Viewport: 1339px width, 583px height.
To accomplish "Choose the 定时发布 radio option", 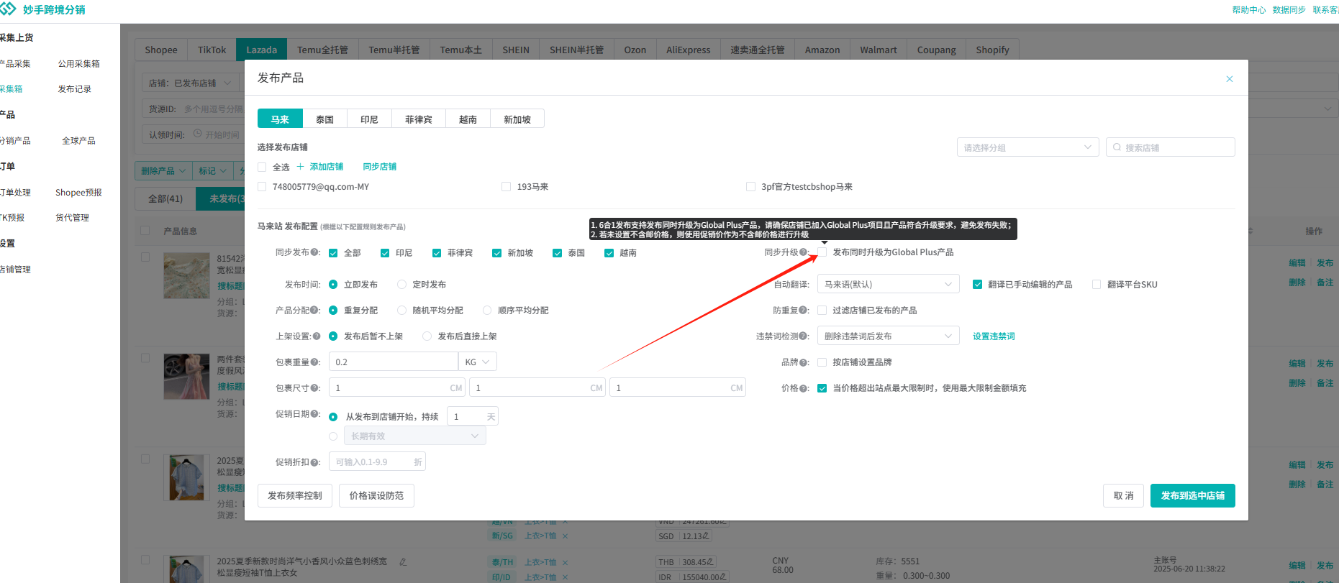I will tap(402, 285).
